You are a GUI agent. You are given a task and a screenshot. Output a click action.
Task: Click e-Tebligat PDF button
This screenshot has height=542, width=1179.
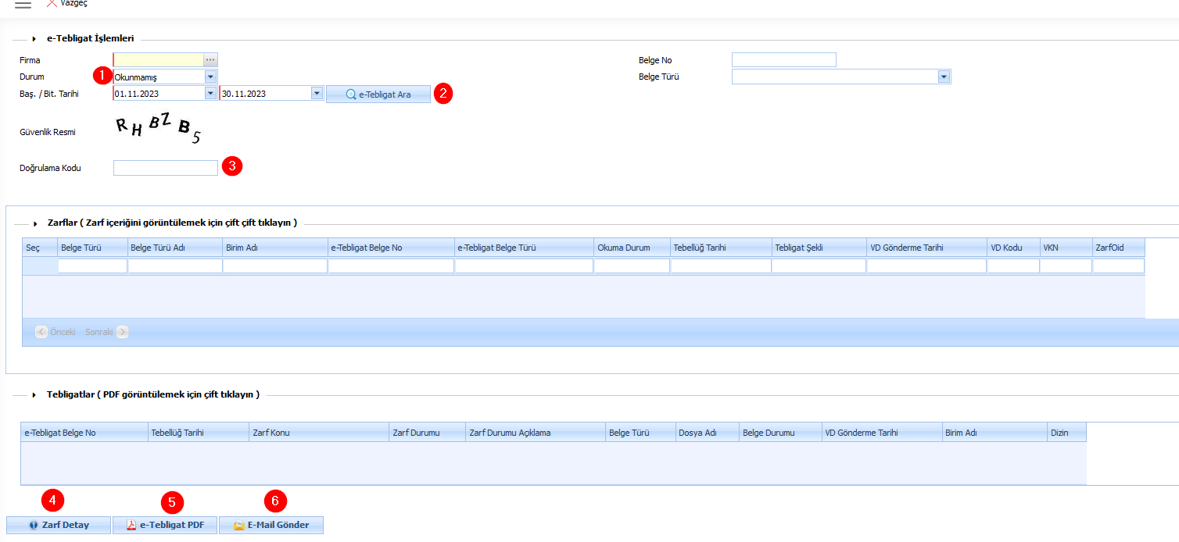165,525
